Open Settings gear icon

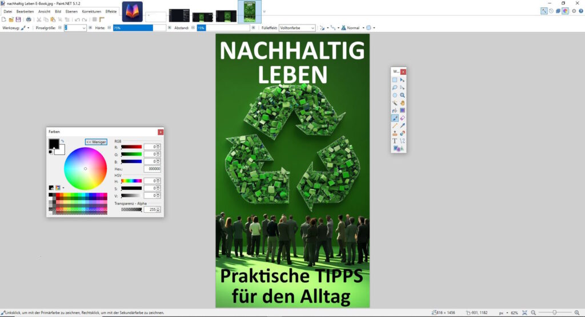coord(574,11)
